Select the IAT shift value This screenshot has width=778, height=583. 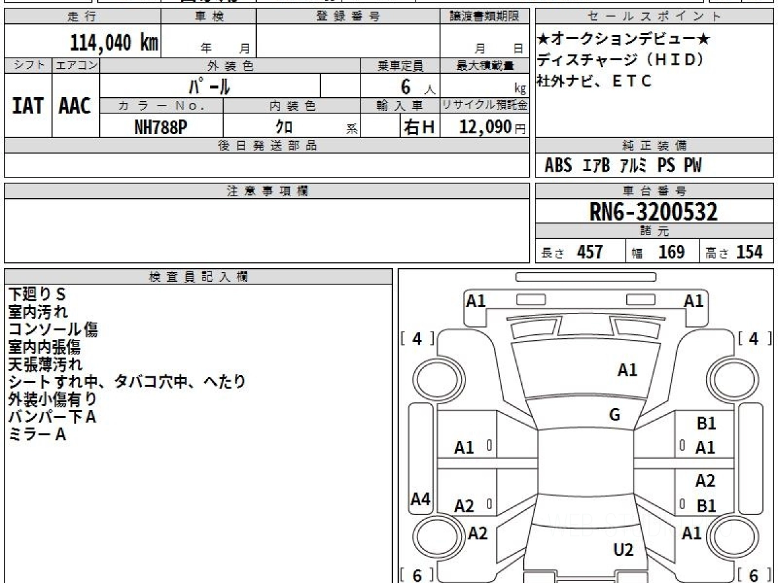point(28,106)
